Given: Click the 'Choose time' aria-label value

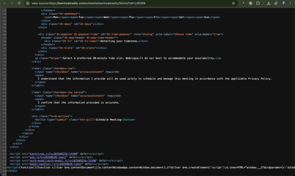Looking at the screenshot, I should coord(183,34).
